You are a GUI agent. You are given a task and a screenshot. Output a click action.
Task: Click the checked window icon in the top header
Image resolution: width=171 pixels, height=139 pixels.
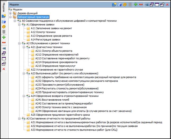(x=162, y=4)
